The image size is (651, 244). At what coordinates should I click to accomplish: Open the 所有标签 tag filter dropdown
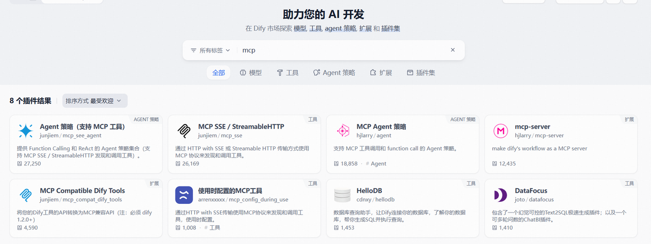tap(211, 50)
